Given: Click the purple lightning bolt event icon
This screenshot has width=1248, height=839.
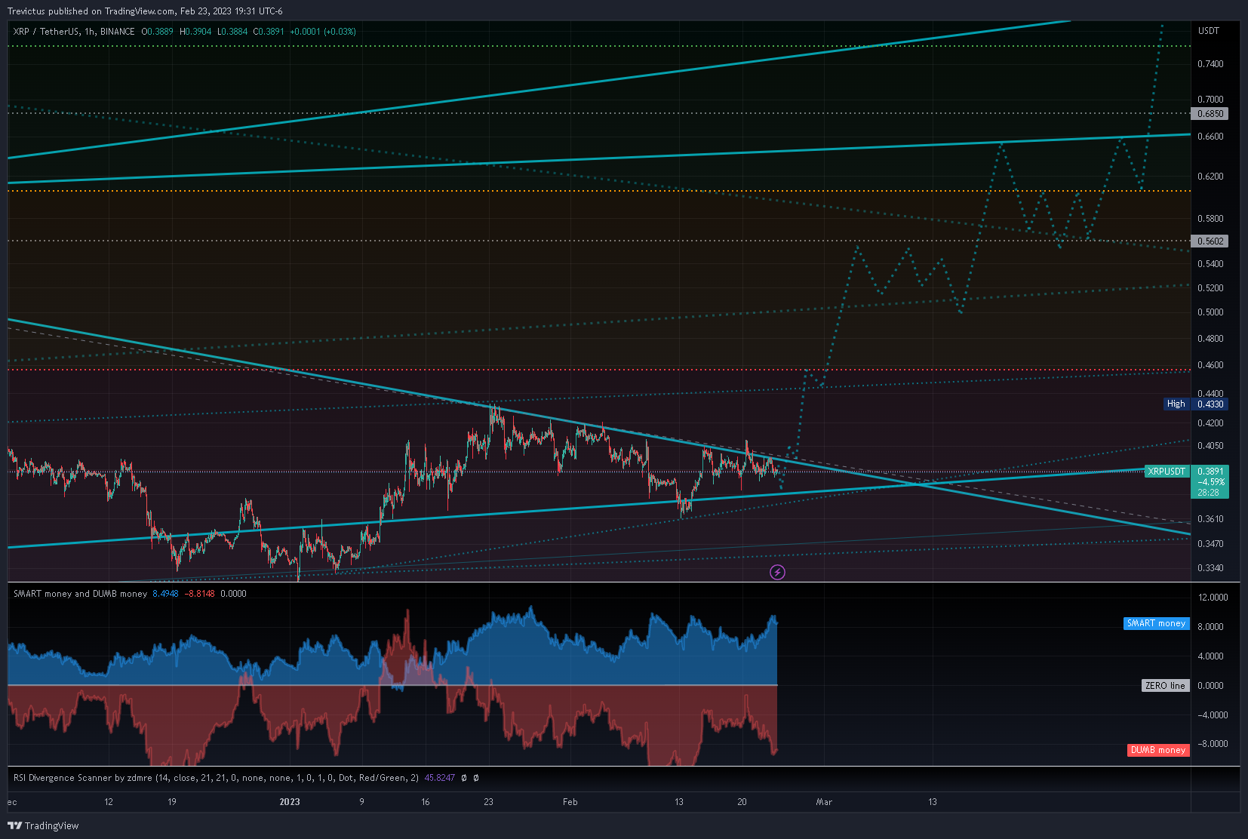Looking at the screenshot, I should (777, 572).
